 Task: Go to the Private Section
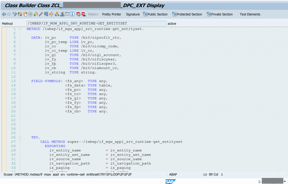click(x=220, y=14)
